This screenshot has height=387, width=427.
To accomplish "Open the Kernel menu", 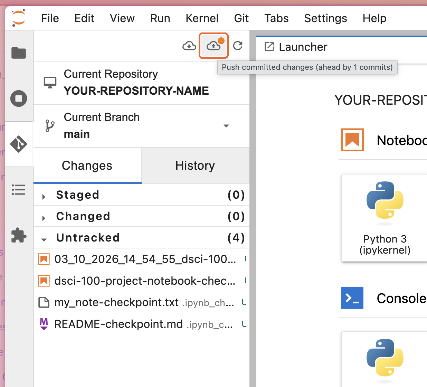I will [202, 18].
